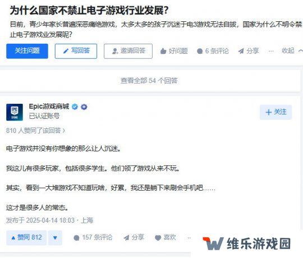
Task: Click the thumbs-up 好问题 icon
Action: tap(163, 51)
